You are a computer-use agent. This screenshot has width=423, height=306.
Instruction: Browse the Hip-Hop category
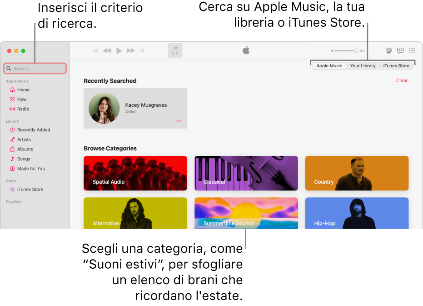357,213
